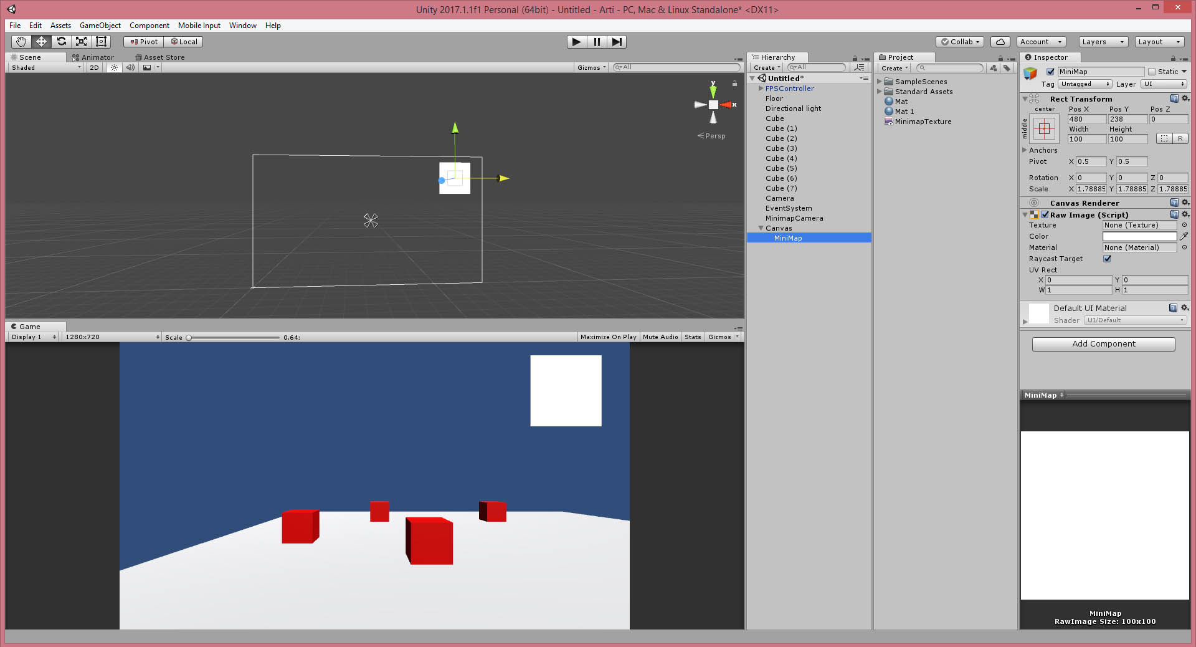Toggle MiniMap active checkbox
This screenshot has width=1196, height=647.
[x=1050, y=72]
